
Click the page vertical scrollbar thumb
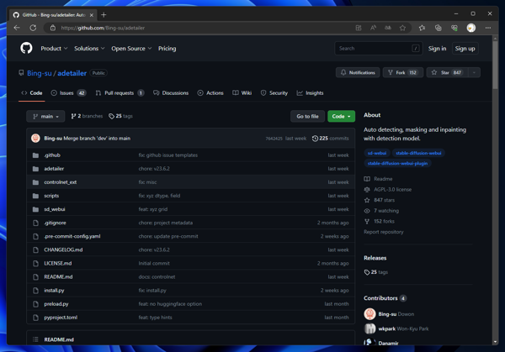(x=495, y=65)
